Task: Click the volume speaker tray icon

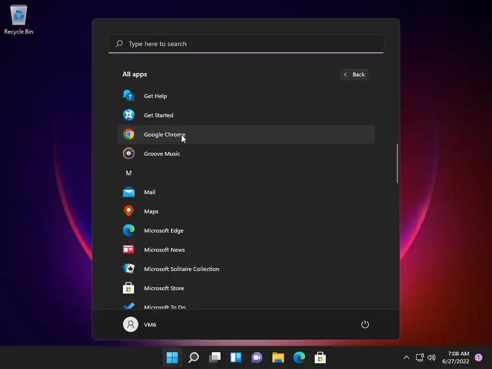Action: pos(431,357)
